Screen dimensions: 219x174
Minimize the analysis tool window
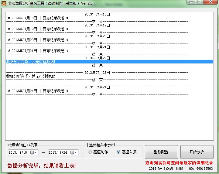pyautogui.click(x=191, y=2)
